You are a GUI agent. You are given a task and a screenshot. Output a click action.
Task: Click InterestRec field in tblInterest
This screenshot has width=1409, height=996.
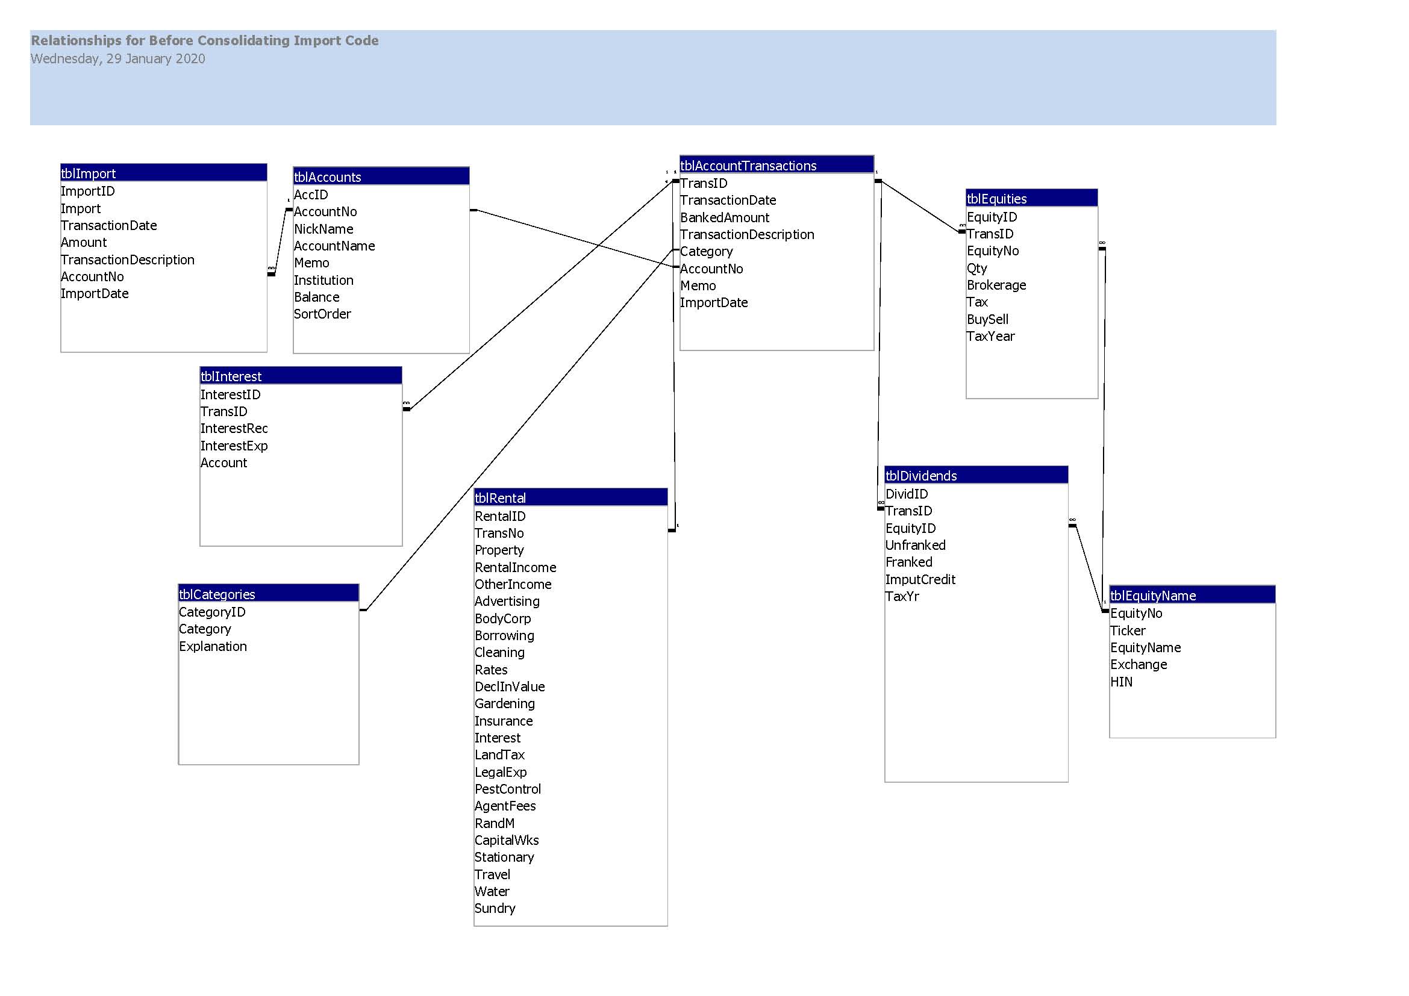[234, 429]
